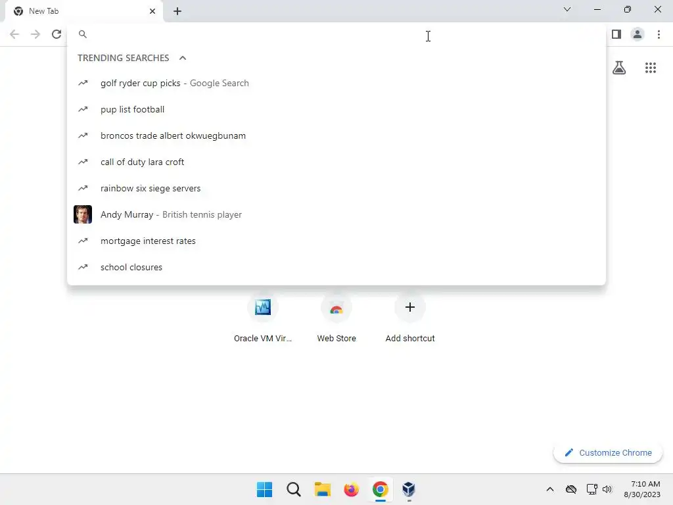Open Chrome three-dot menu
The height and width of the screenshot is (505, 673).
point(659,34)
